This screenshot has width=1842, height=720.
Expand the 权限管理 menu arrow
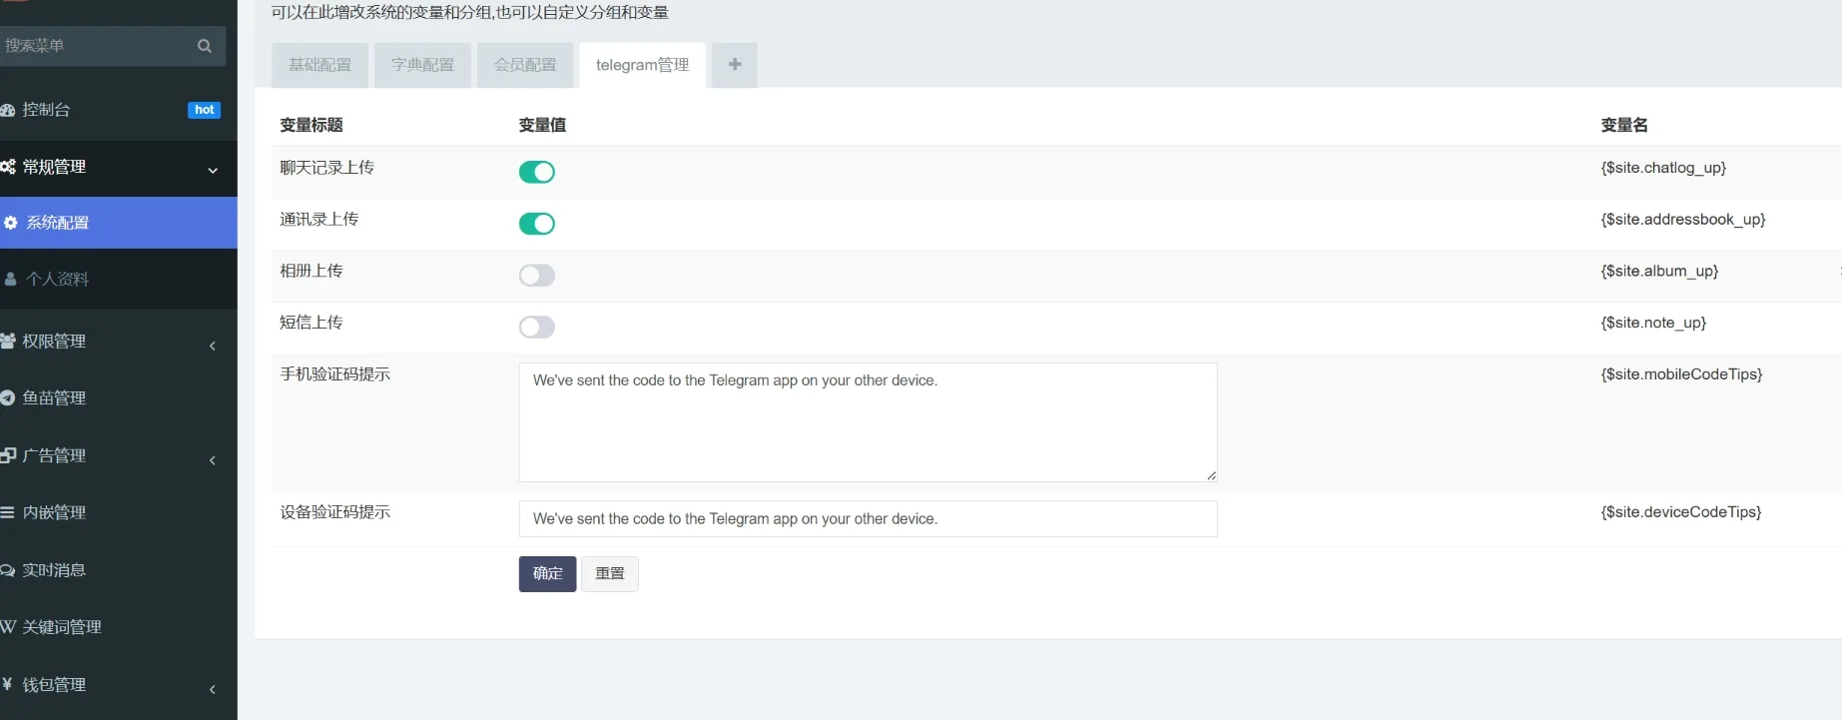pos(213,346)
